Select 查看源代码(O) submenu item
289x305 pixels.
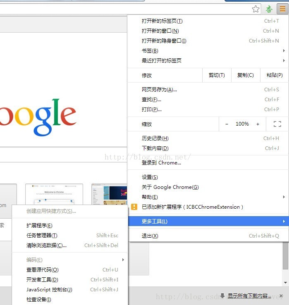[x=70, y=269]
